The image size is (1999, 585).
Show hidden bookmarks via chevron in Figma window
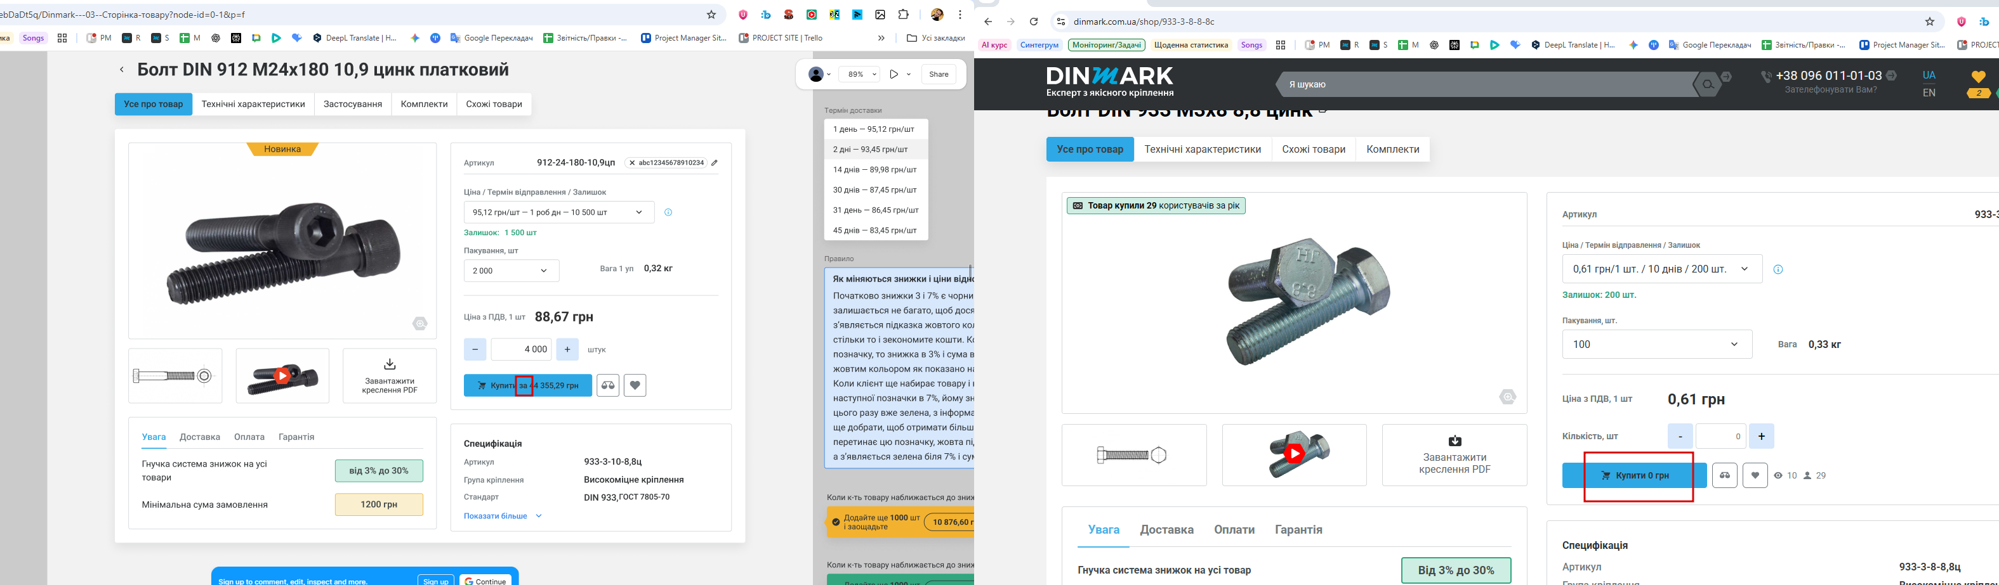pyautogui.click(x=881, y=38)
